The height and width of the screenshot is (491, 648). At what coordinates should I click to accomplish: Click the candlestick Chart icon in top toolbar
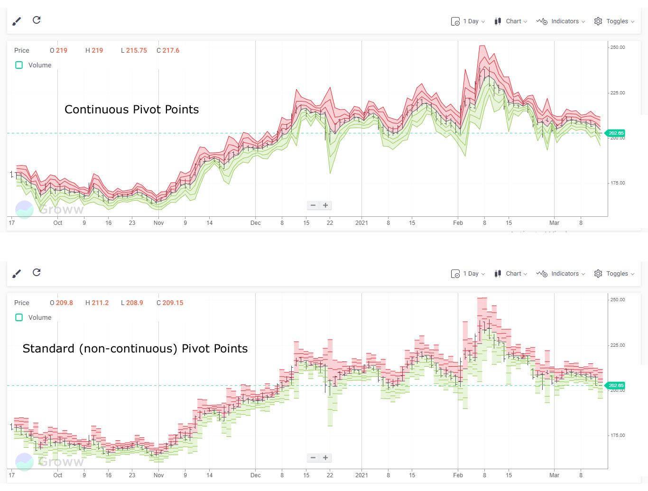pos(498,21)
